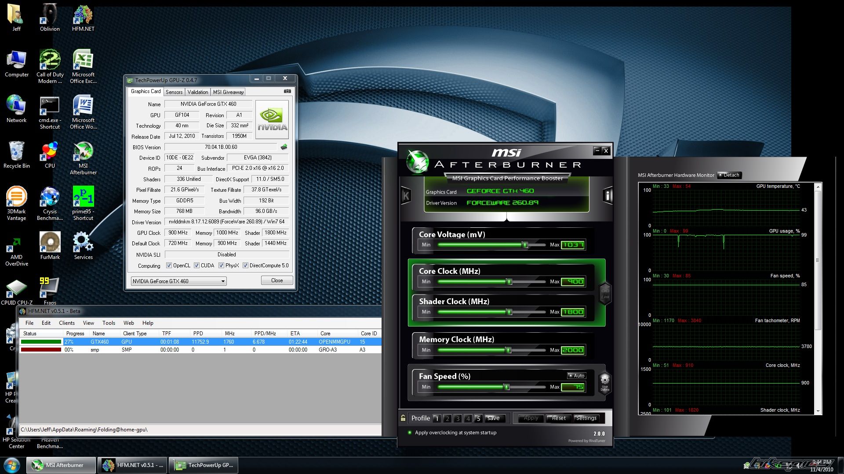Toggle the CUDA checkbox in GPU-Z
Image resolution: width=844 pixels, height=474 pixels.
point(196,266)
